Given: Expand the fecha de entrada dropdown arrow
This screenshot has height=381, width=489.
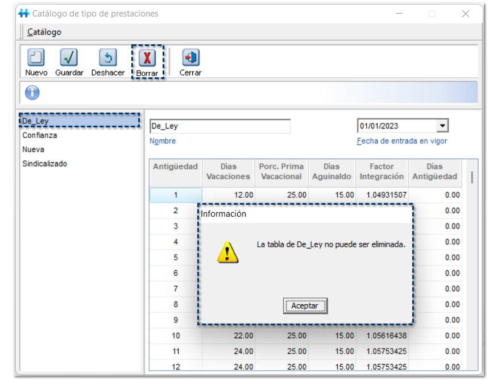Looking at the screenshot, I should (442, 126).
